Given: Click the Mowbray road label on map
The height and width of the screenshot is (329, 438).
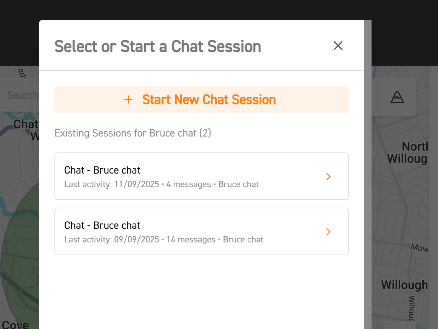Looking at the screenshot, I should [419, 248].
